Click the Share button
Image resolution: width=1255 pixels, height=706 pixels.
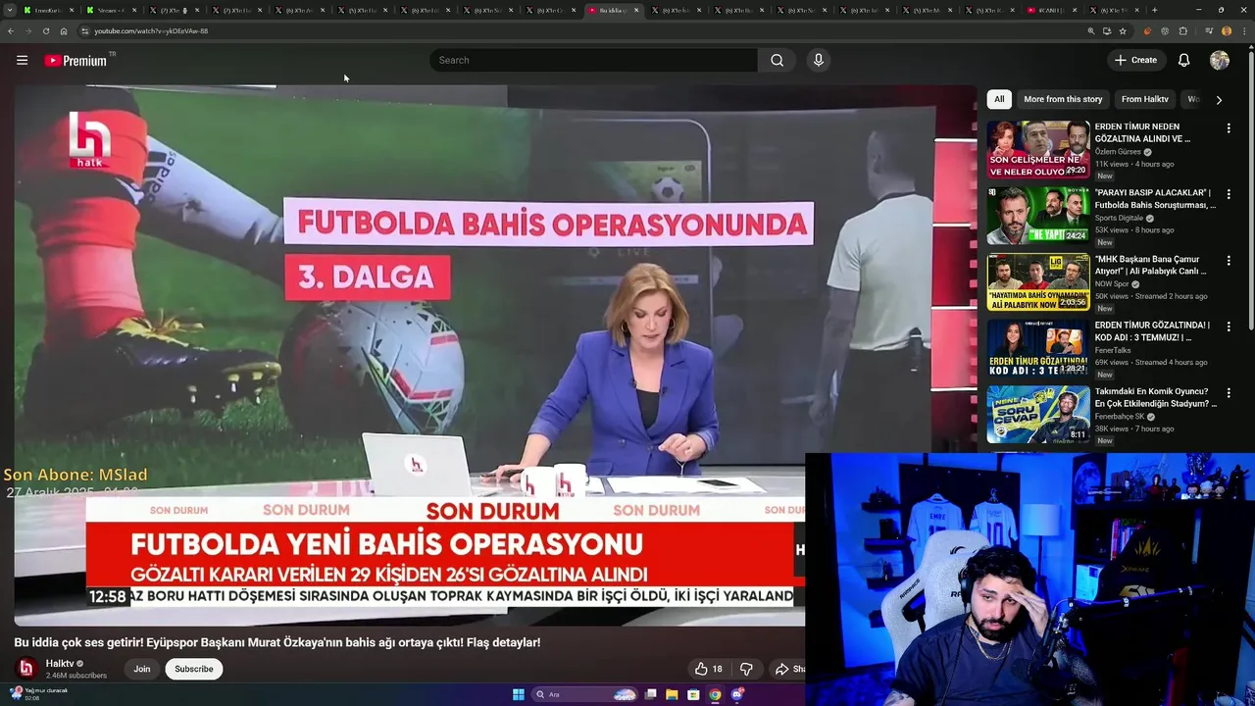click(x=789, y=669)
